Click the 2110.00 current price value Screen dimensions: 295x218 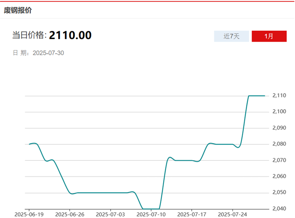(x=70, y=36)
